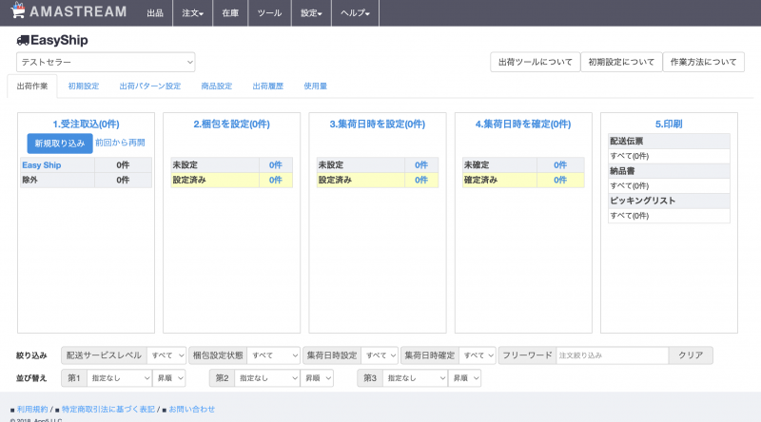Open the 集荷日時設定 filter dropdown

click(380, 355)
